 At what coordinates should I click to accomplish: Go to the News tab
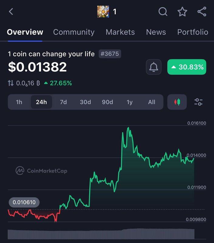click(156, 32)
